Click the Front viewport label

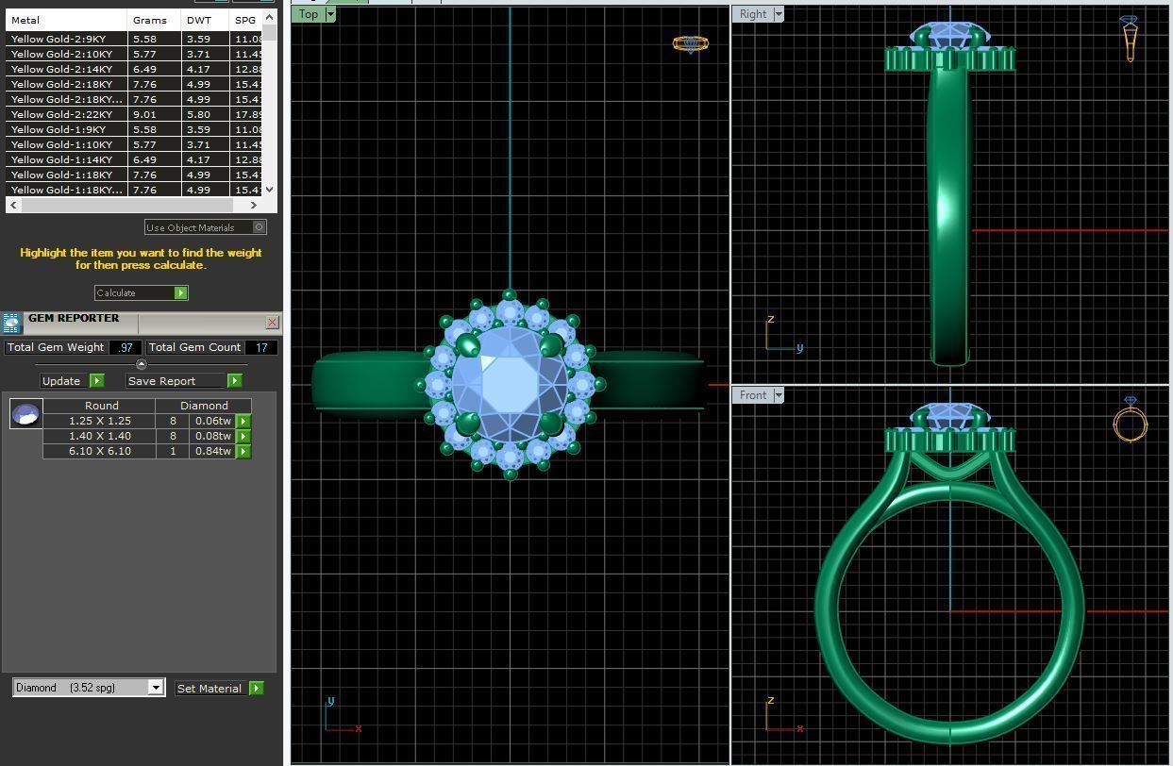point(753,395)
